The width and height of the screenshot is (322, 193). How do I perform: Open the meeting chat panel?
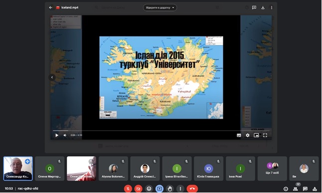(305, 189)
